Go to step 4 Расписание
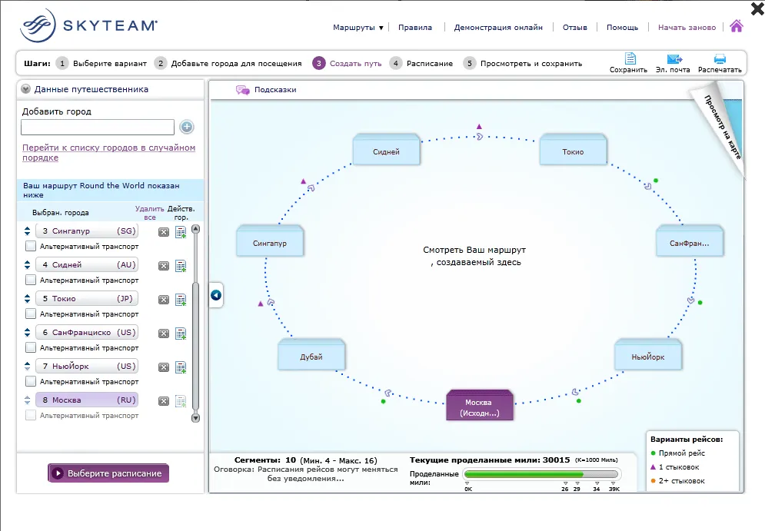Viewport: 765px width, 531px height. [x=421, y=63]
